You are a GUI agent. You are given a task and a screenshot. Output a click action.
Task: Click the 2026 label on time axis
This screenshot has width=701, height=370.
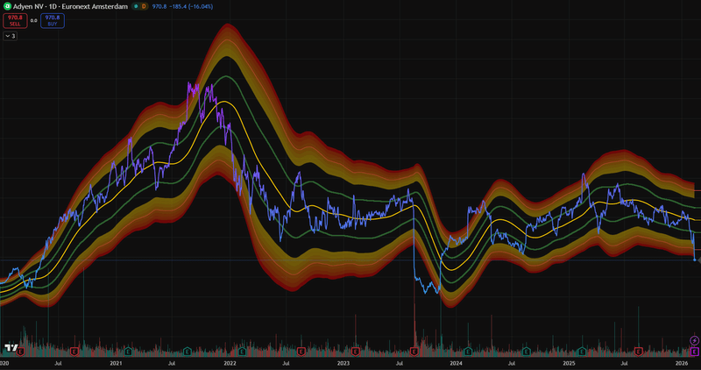[682, 363]
